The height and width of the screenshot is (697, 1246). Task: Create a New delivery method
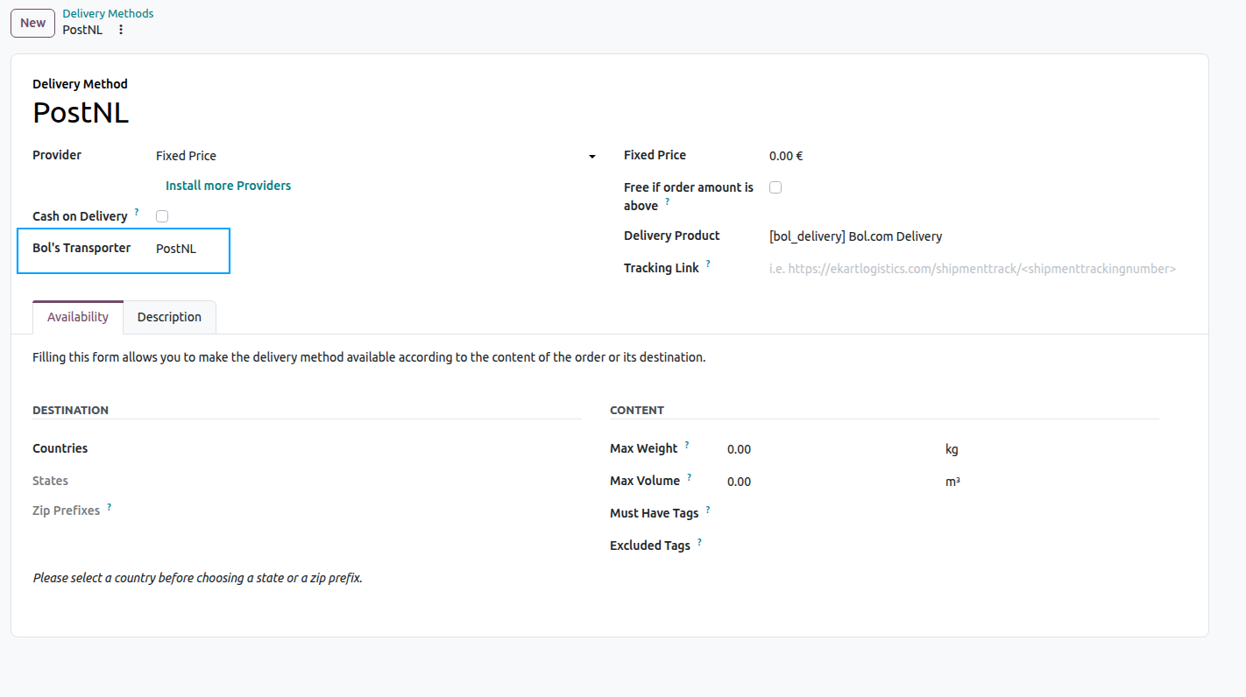coord(33,23)
